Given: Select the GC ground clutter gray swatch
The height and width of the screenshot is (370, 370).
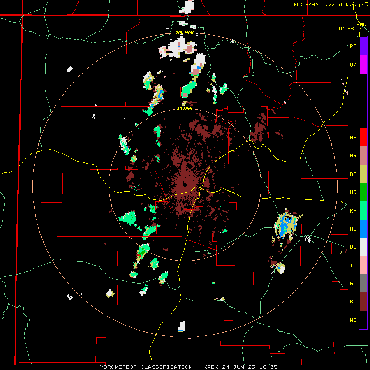Looking at the screenshot, I should pyautogui.click(x=363, y=283).
